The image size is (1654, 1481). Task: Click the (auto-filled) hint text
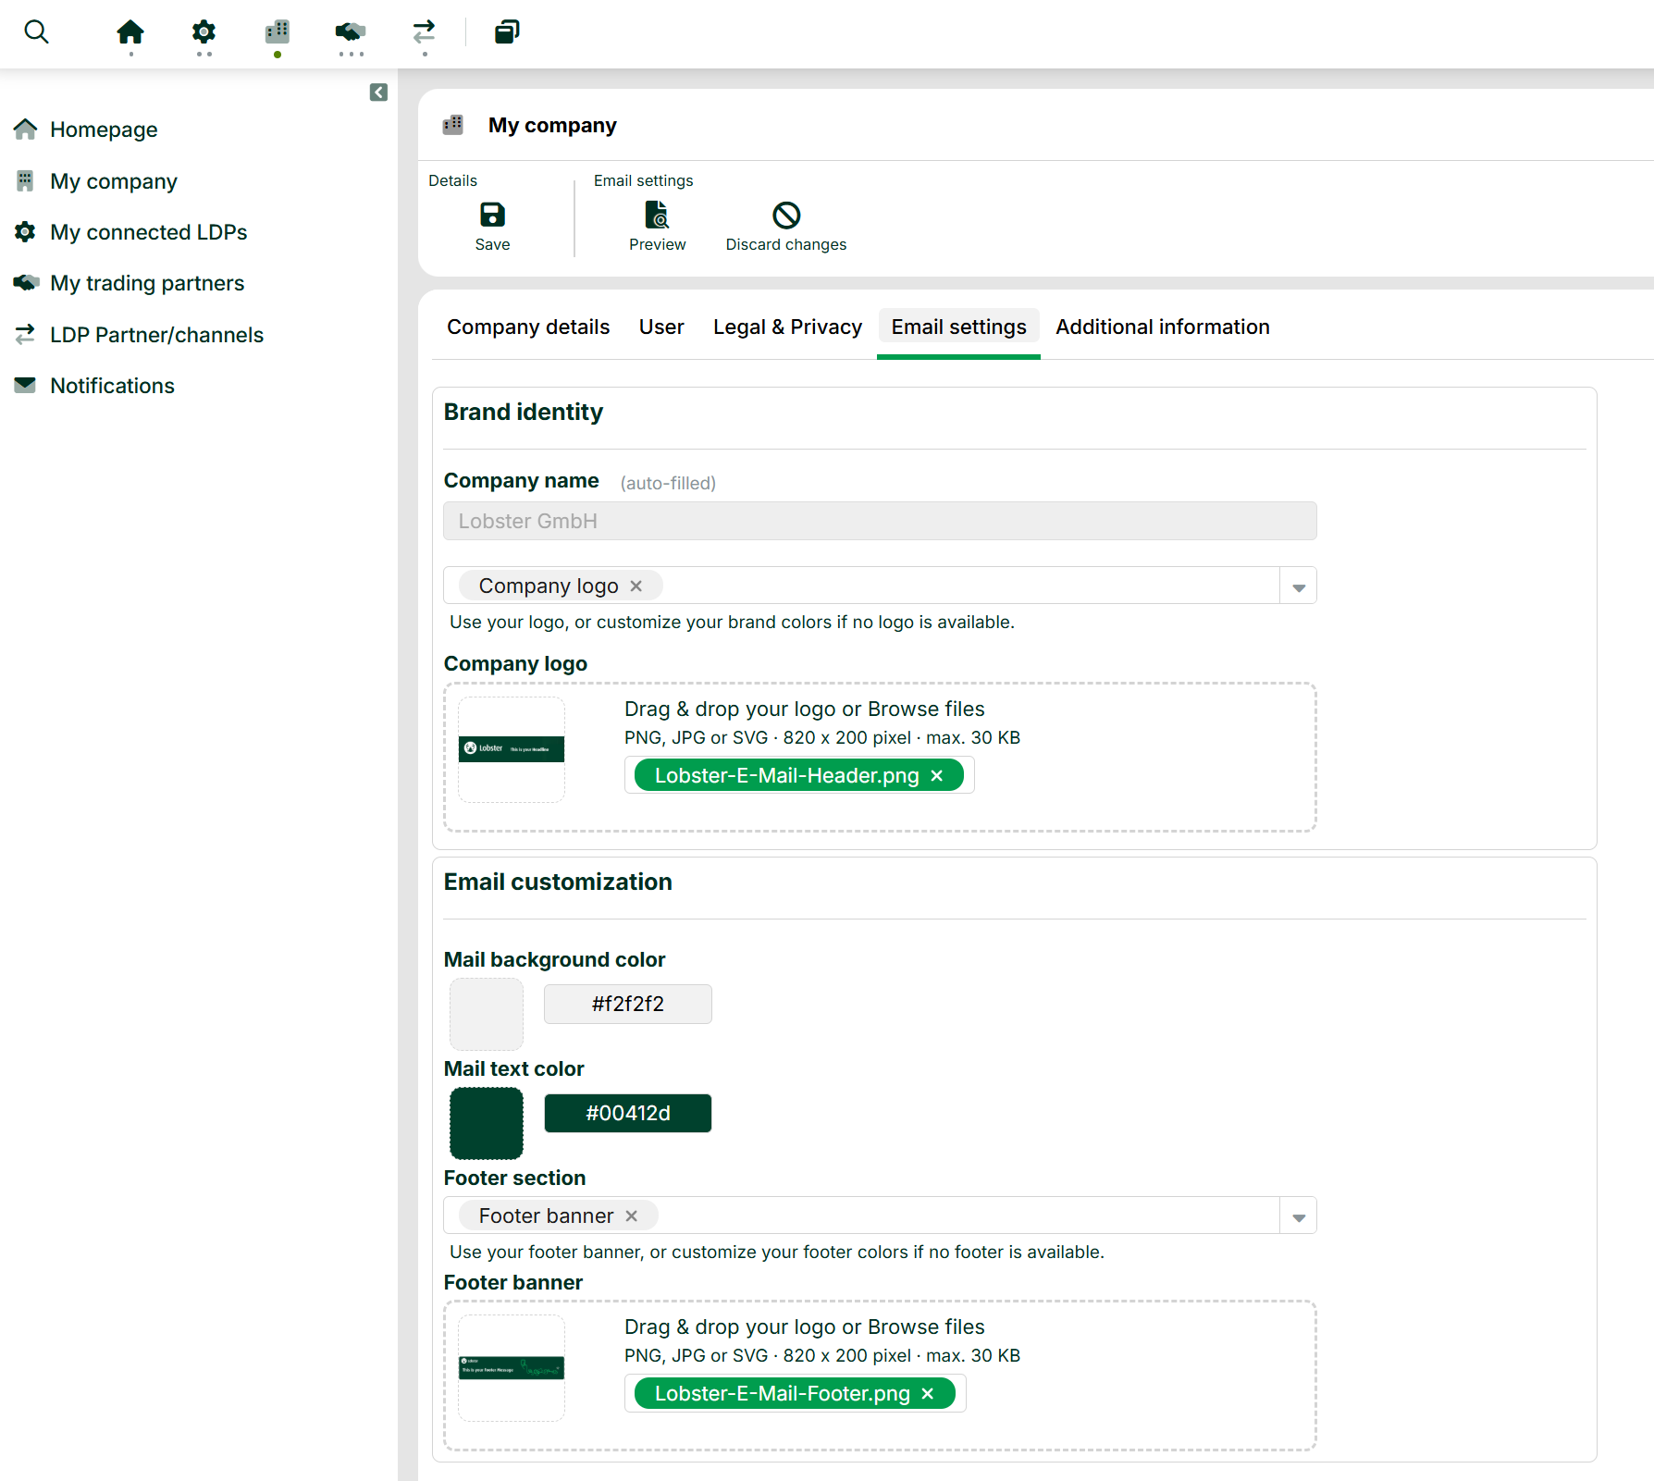click(x=668, y=483)
